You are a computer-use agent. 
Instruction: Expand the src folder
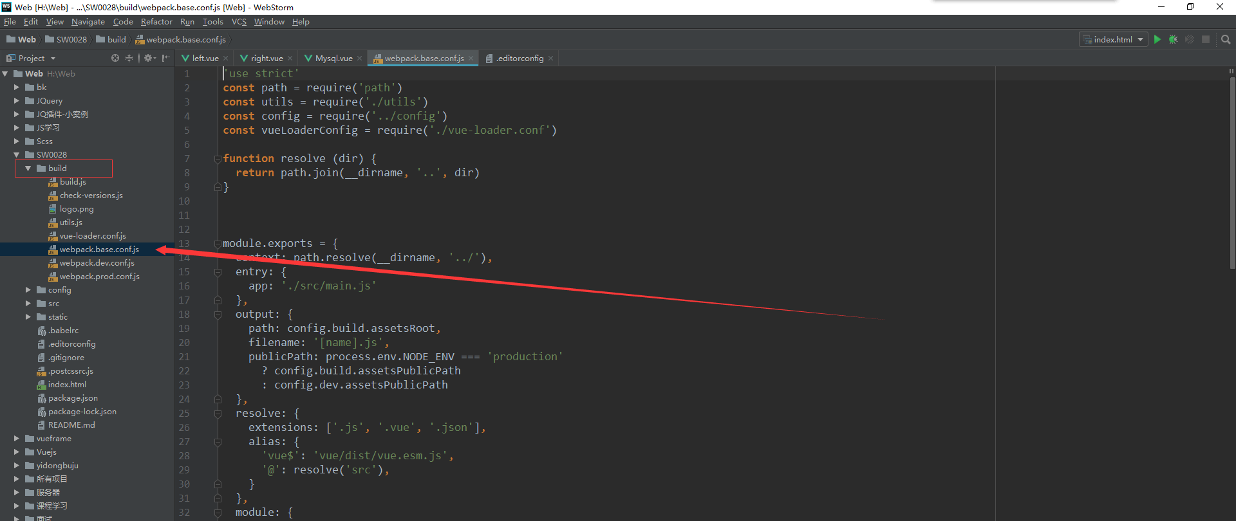28,304
